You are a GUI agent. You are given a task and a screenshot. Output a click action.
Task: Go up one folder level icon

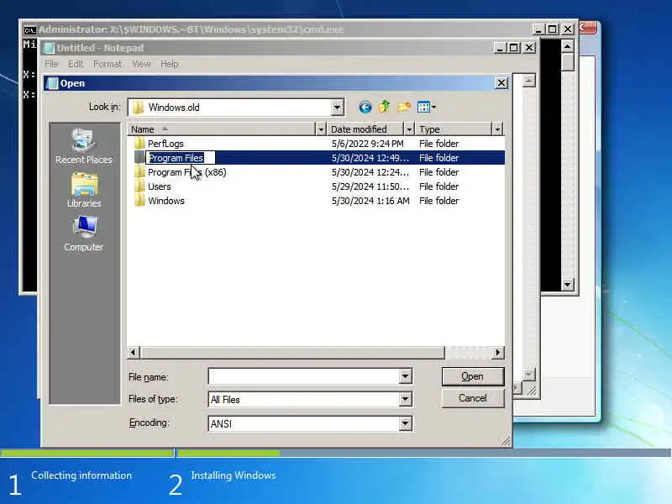pos(384,107)
